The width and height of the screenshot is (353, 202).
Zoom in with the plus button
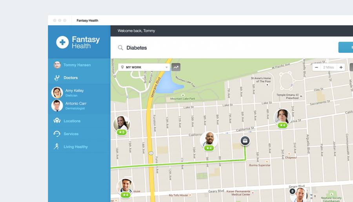coord(341,67)
